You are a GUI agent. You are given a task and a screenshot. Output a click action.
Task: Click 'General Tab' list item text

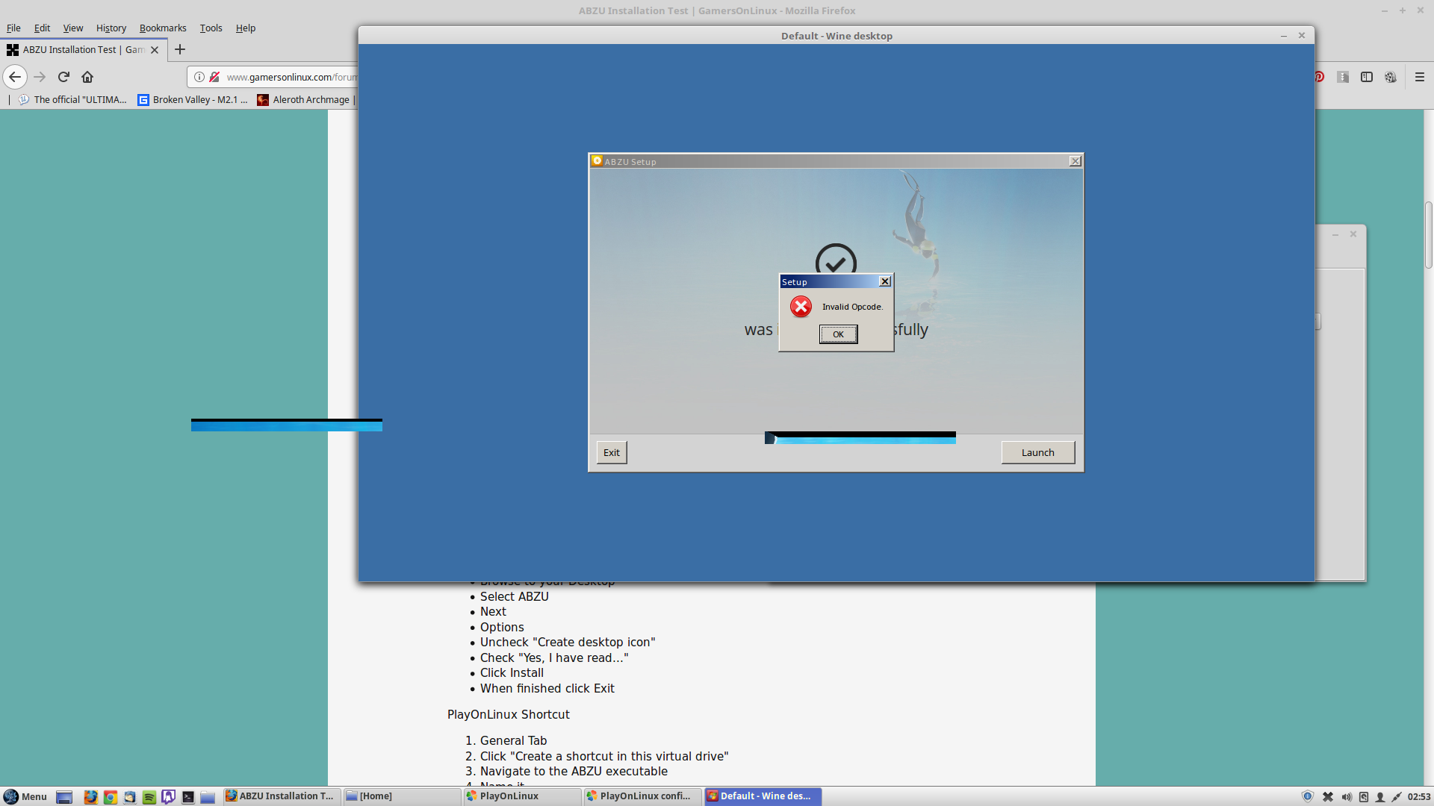pos(513,740)
